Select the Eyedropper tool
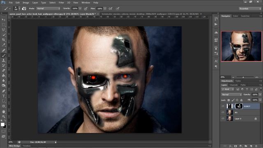Screen dimensions: 263x148 click(x=4, y=45)
